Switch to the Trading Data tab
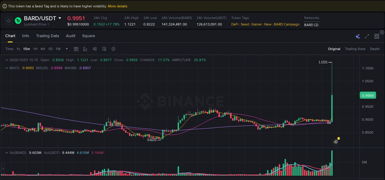Screen dimensions: 385x180 coord(47,36)
